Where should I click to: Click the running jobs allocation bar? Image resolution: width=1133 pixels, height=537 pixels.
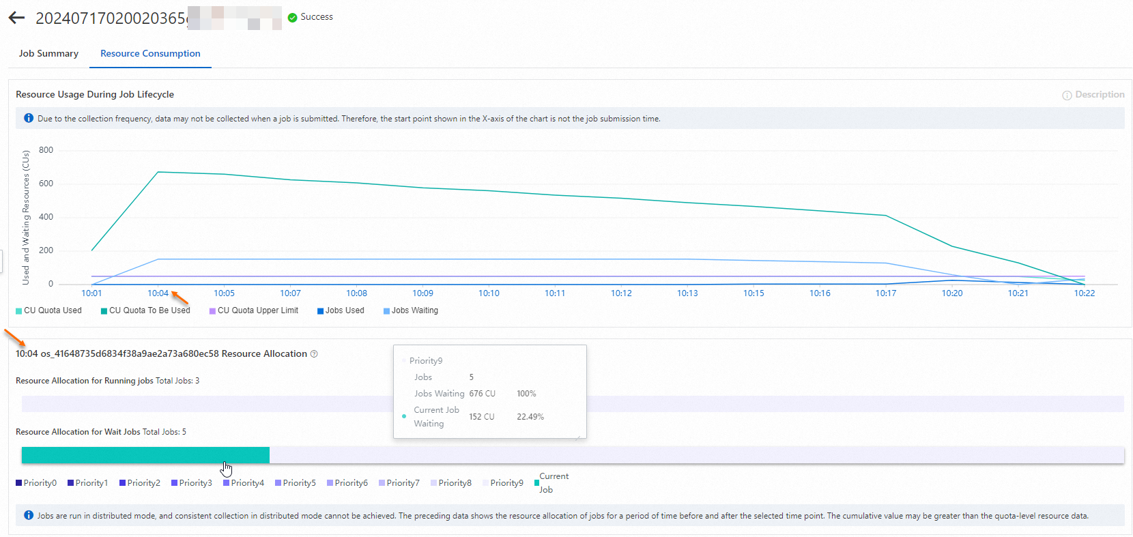point(573,404)
